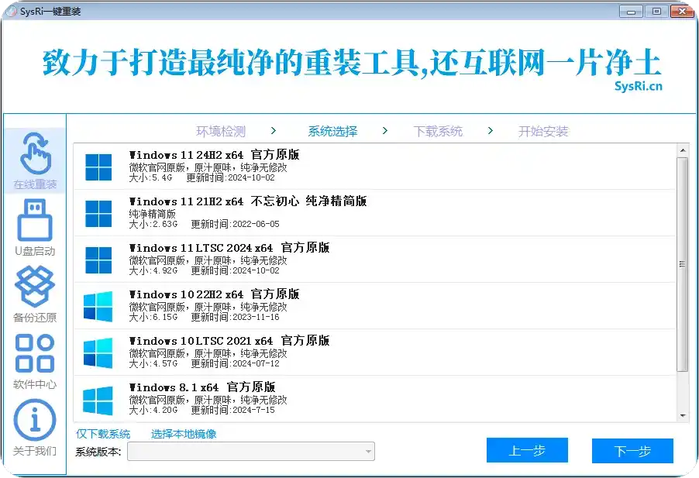Click the 选择本地镜像 link
The width and height of the screenshot is (699, 478).
[x=184, y=433]
